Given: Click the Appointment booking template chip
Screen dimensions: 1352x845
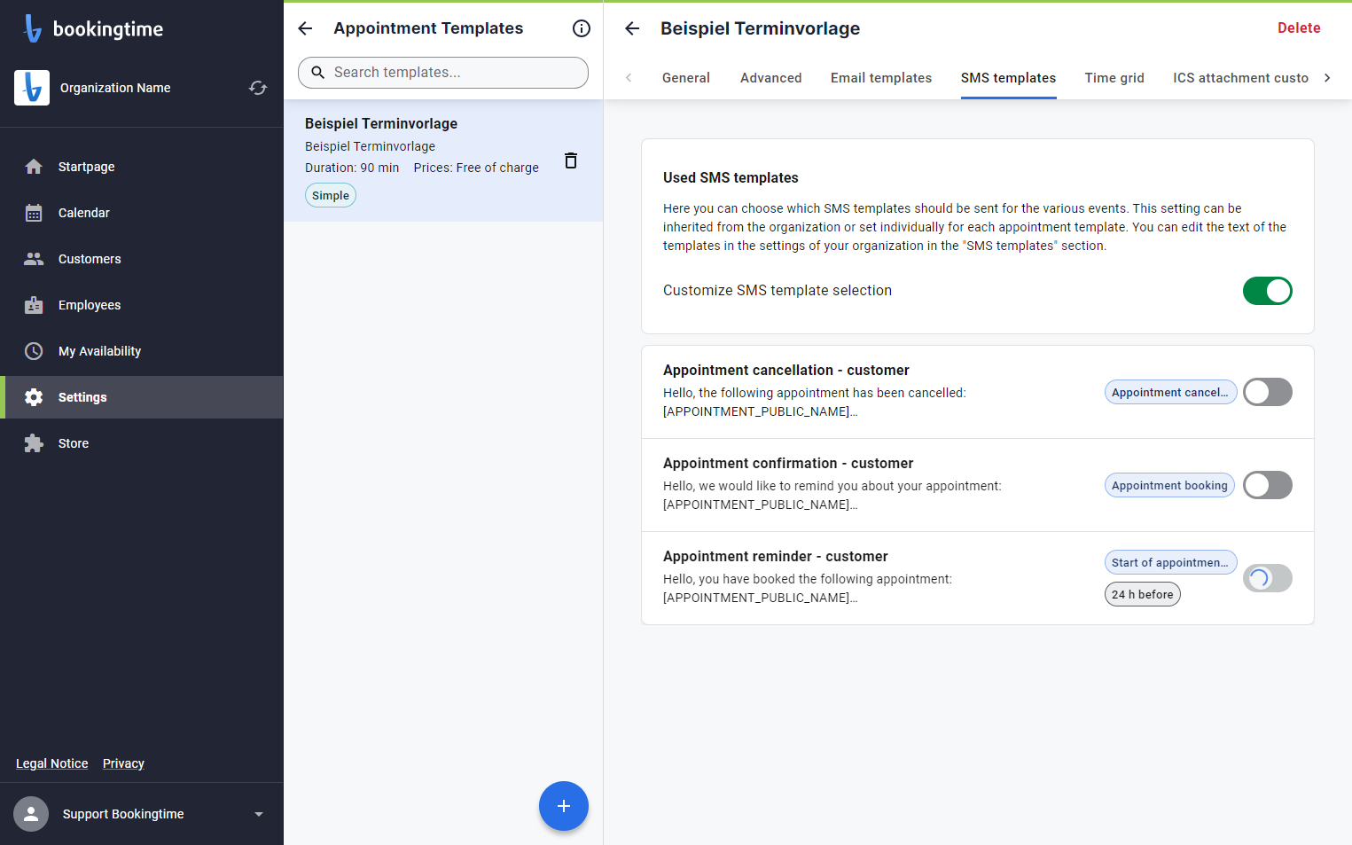Looking at the screenshot, I should (1169, 485).
